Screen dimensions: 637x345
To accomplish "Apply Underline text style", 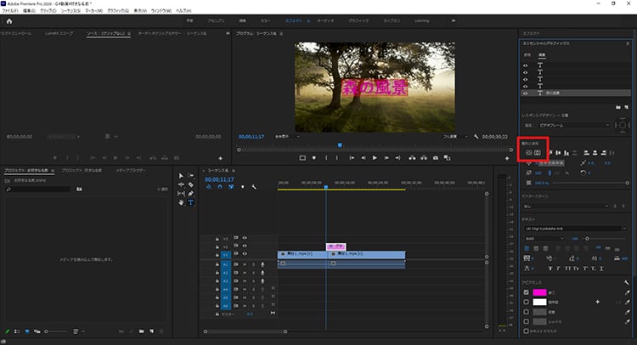I will tap(601, 269).
